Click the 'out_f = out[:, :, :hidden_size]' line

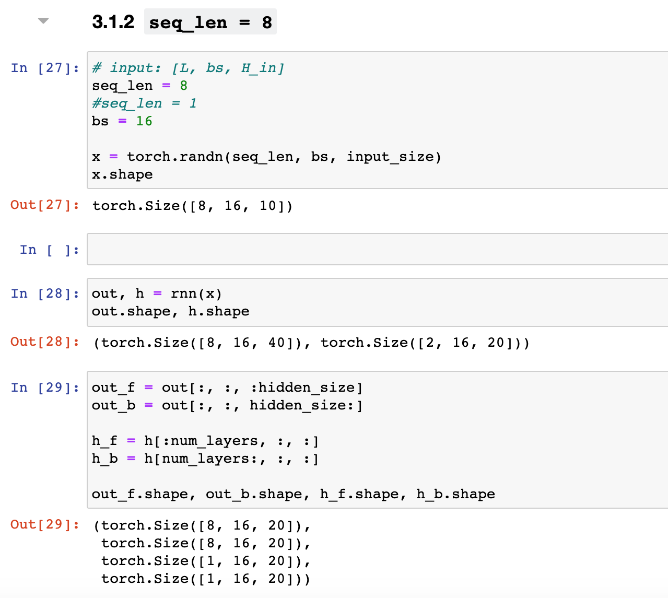tap(227, 388)
